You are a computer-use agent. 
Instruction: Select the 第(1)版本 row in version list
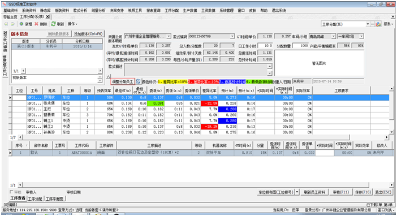pos(57,46)
